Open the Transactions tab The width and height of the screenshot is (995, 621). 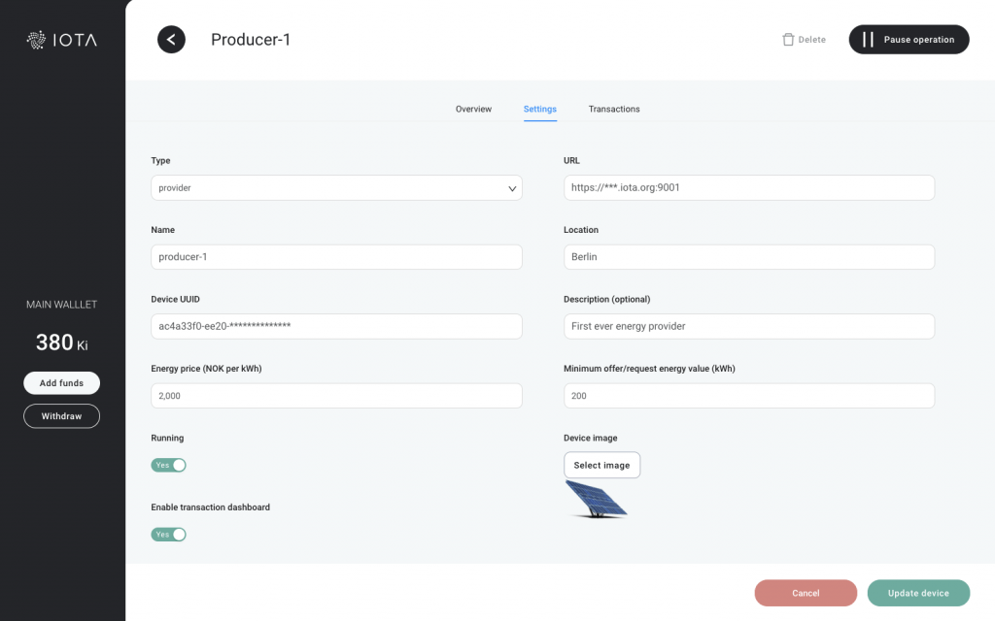614,109
